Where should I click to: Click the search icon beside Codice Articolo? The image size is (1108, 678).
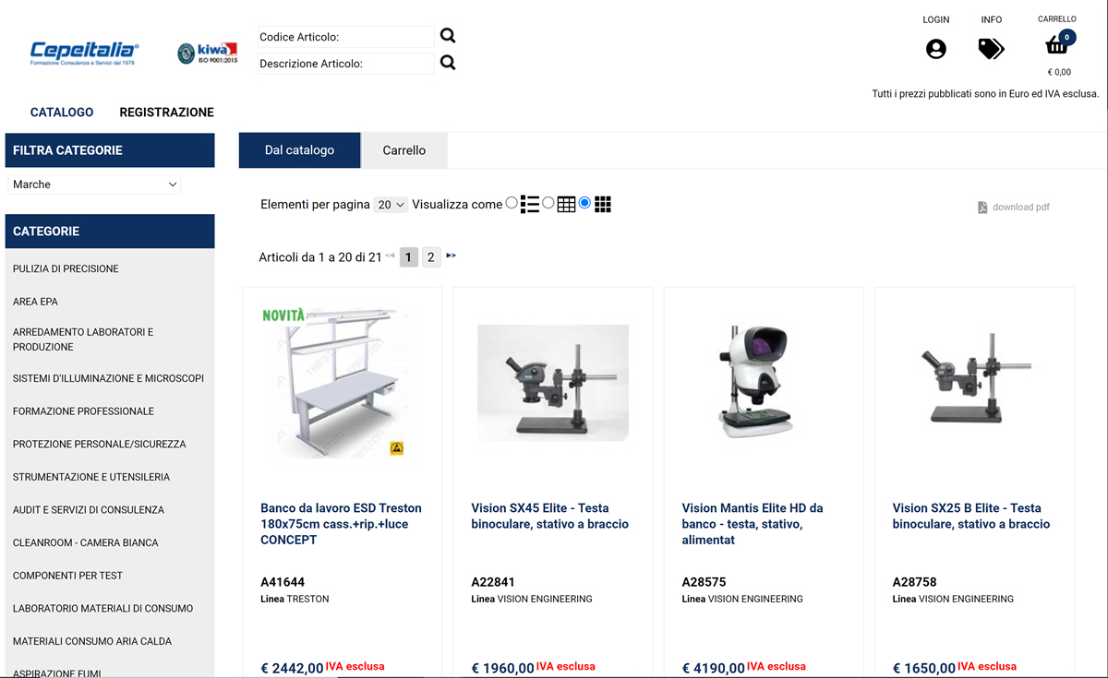click(448, 36)
